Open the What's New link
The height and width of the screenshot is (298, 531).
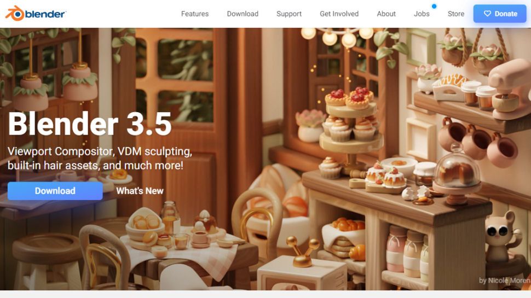pyautogui.click(x=140, y=191)
